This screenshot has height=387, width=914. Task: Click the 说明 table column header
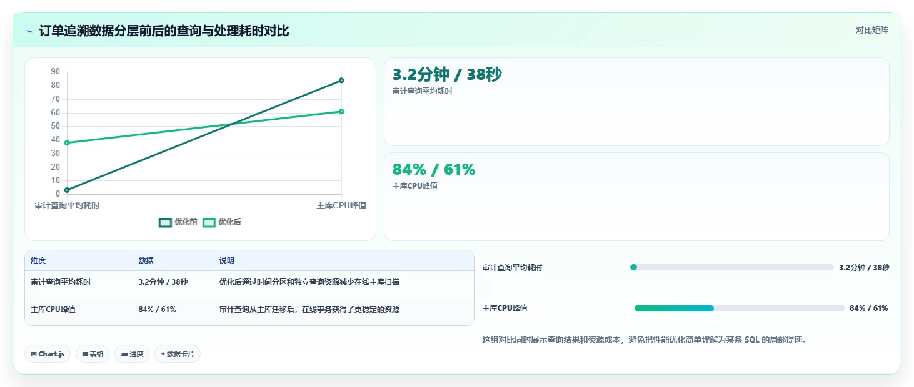click(x=226, y=261)
